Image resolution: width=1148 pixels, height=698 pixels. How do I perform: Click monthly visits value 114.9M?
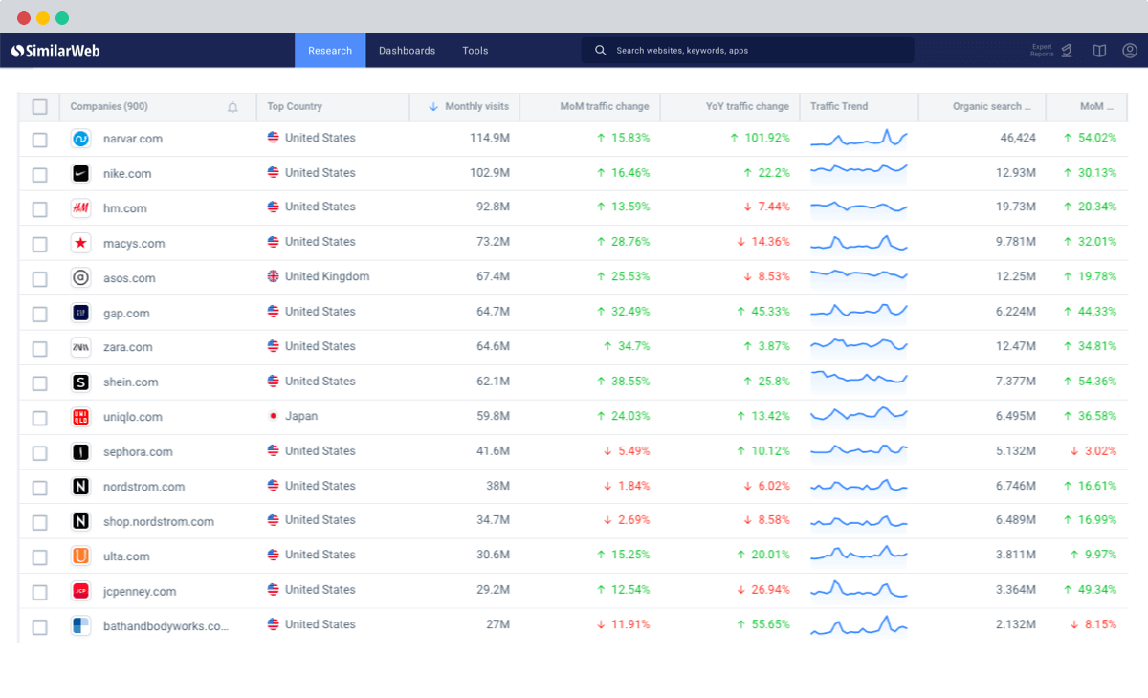coord(490,139)
